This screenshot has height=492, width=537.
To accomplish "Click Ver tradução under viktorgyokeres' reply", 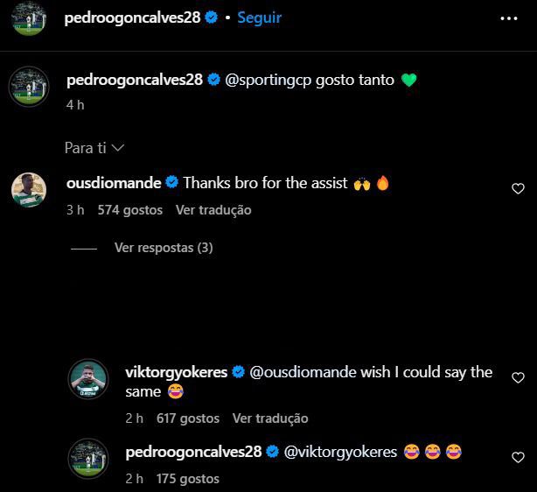I will click(270, 418).
